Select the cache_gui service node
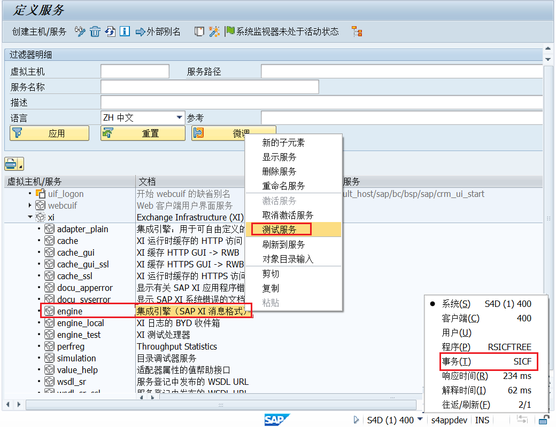The image size is (556, 427). pyautogui.click(x=75, y=252)
